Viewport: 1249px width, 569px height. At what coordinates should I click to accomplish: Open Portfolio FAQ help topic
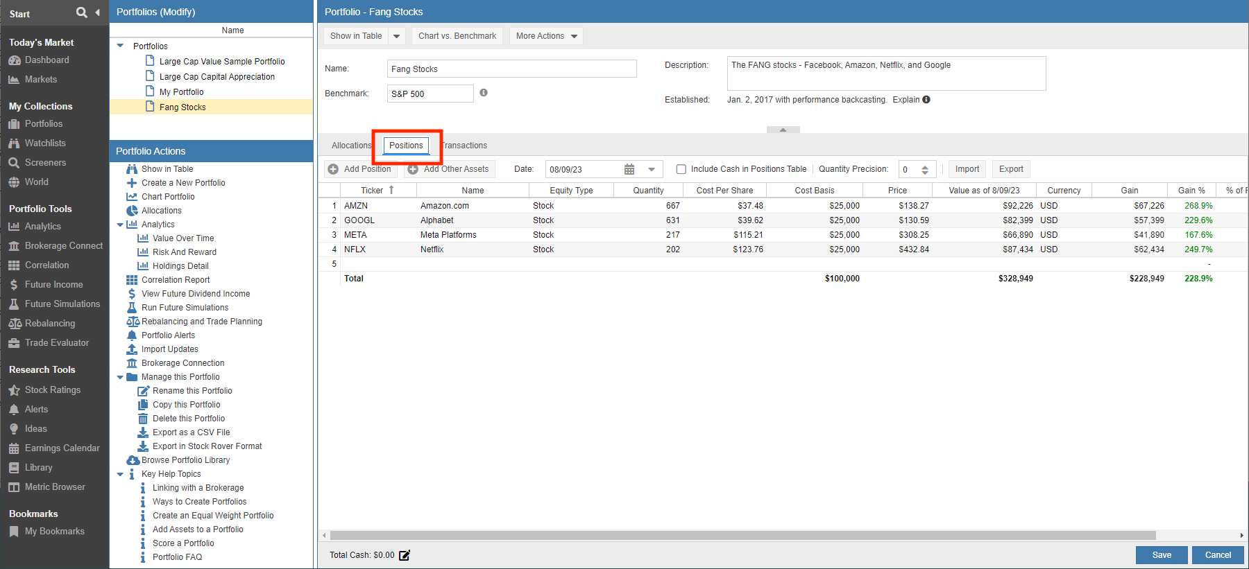tap(177, 557)
